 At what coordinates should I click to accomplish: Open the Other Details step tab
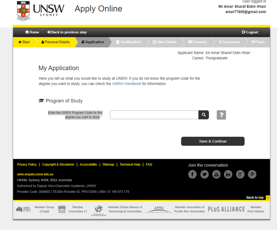point(164,42)
